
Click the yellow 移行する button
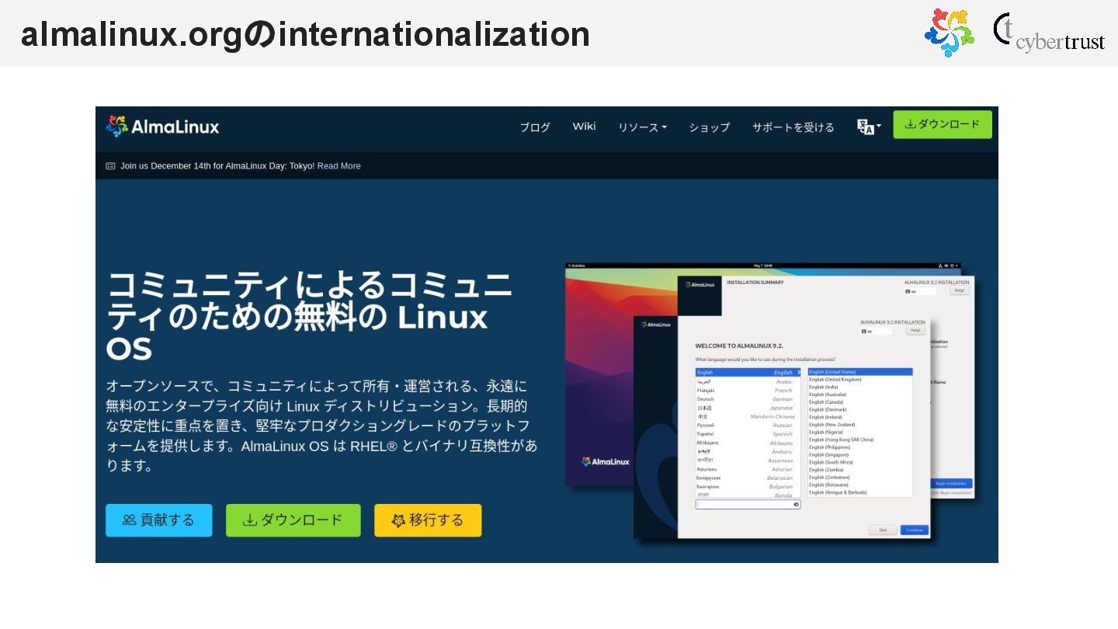click(428, 520)
